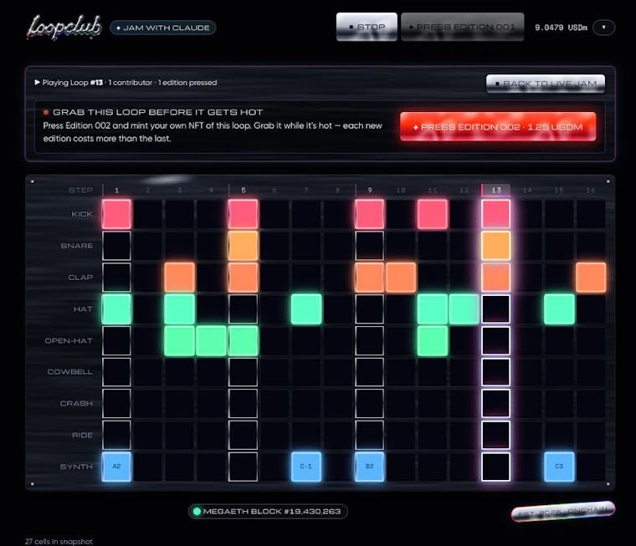Click 'Grab this loop before it gets hot' heading
Viewport: 636px width, 546px height.
[158, 112]
